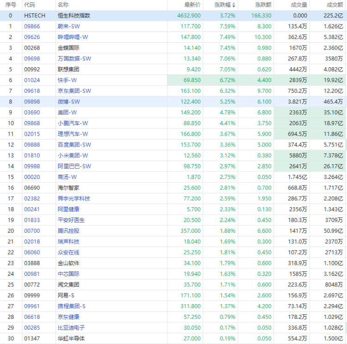Click turnover 35.10亿 of 美团-W

click(x=333, y=113)
